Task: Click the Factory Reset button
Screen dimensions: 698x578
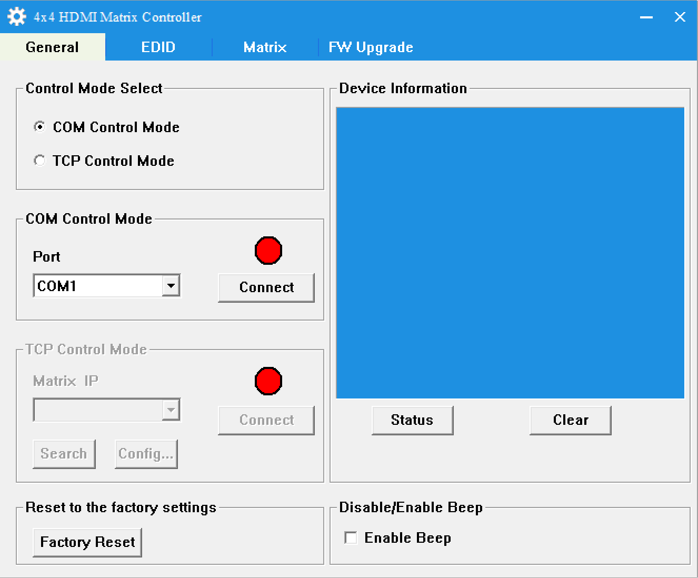Action: [87, 542]
